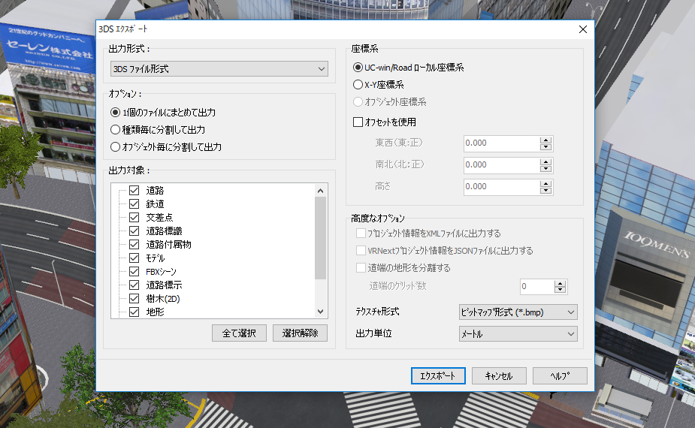Viewport: 695px width, 428px height.
Task: Uncheck the 地形 checkbox
Action: coord(134,312)
